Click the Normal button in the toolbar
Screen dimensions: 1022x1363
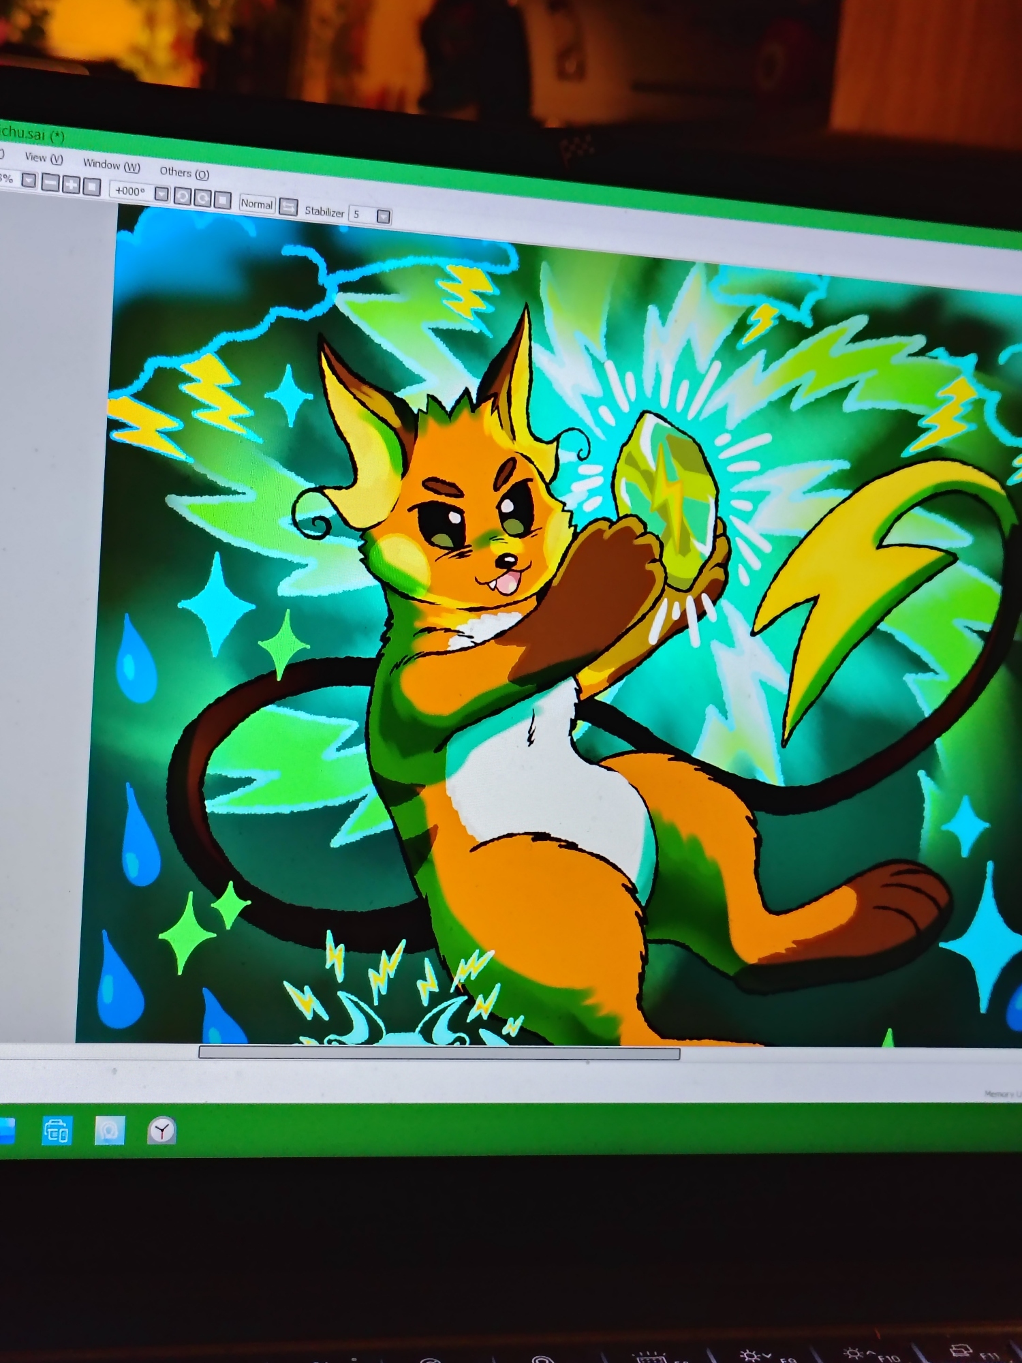[257, 204]
